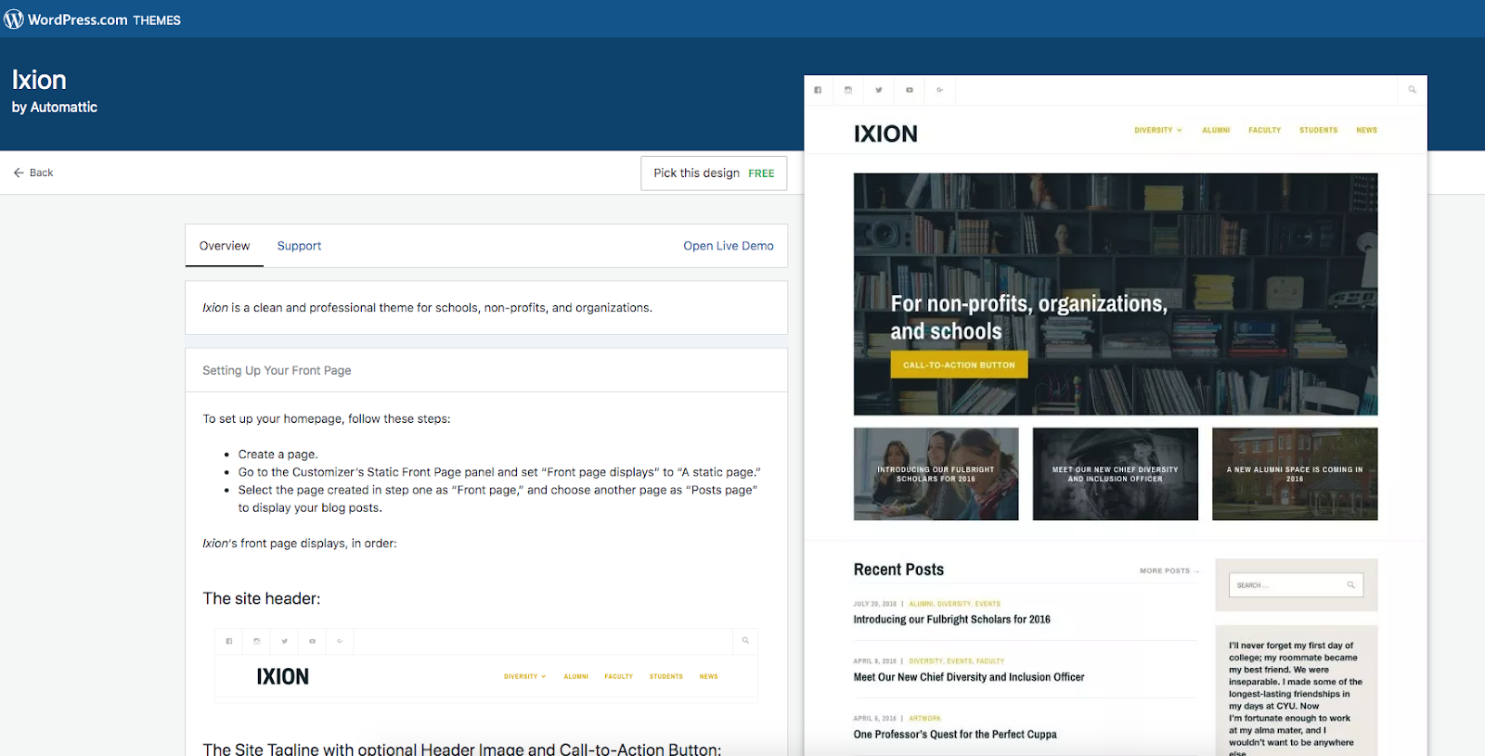
Task: Click YouTube icon in the Overview site header image
Action: pos(313,641)
